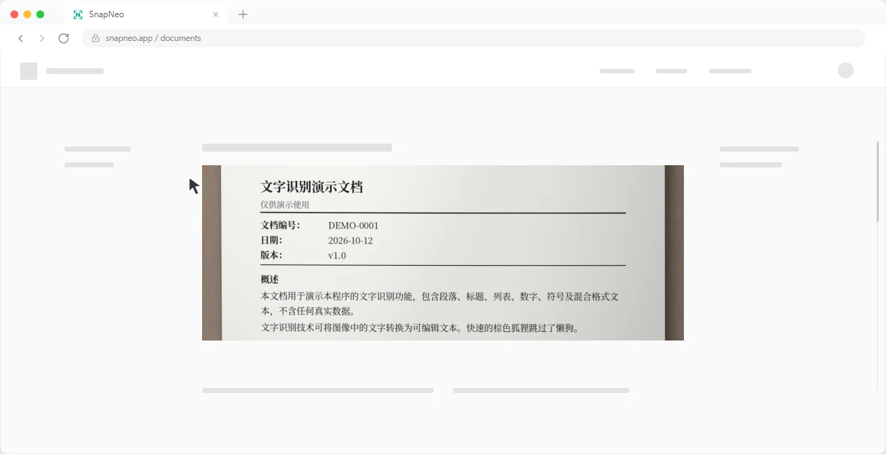Click the 文档编号 label
This screenshot has height=454, width=886.
click(280, 226)
